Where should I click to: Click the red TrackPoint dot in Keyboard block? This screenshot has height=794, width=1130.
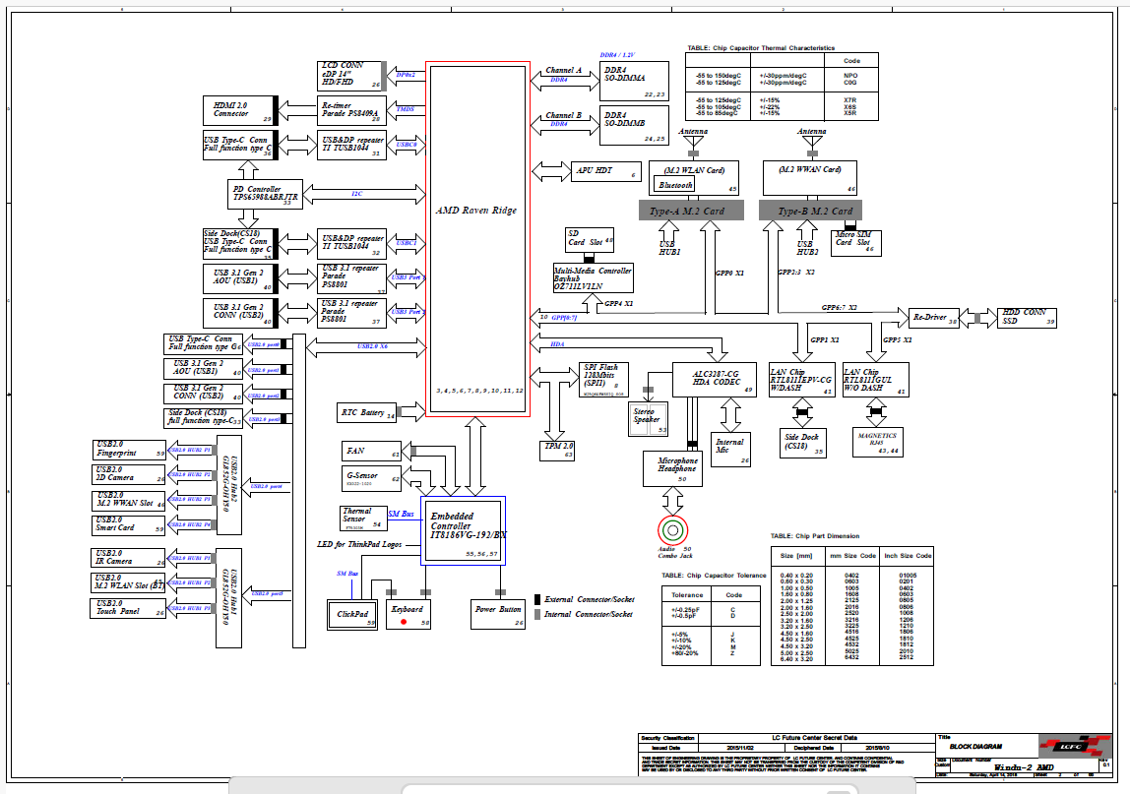[404, 622]
